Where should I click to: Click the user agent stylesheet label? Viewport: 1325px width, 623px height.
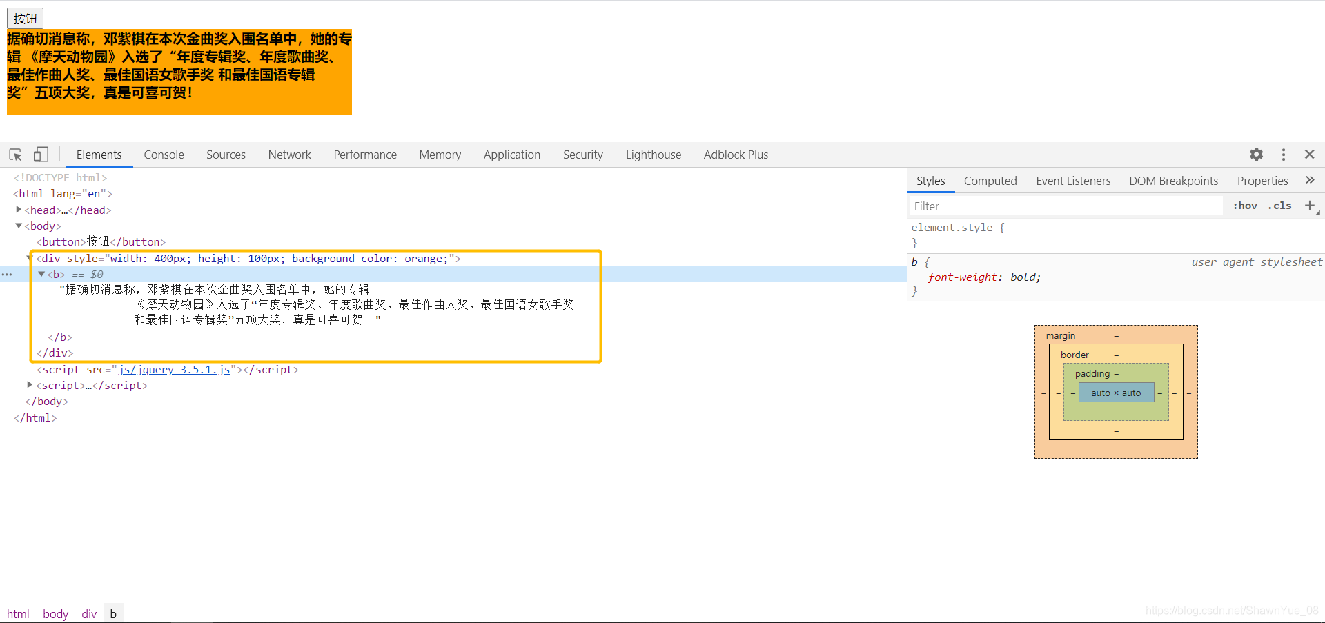pos(1257,262)
